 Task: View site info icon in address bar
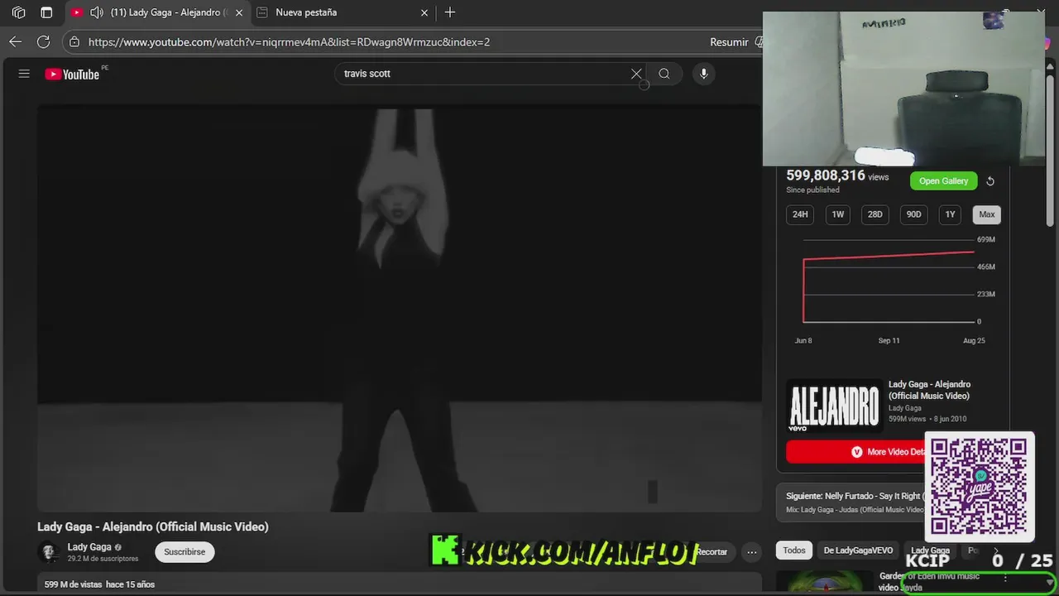click(x=74, y=41)
